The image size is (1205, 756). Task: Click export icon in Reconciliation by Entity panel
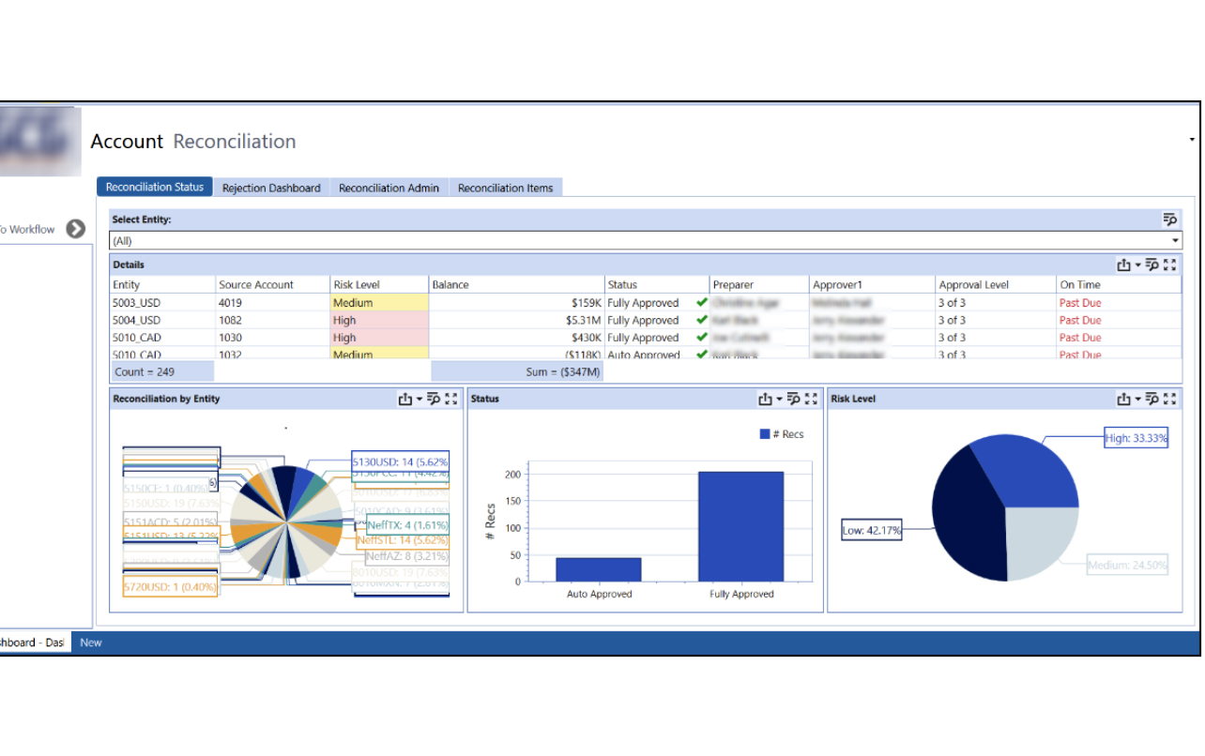pos(404,400)
